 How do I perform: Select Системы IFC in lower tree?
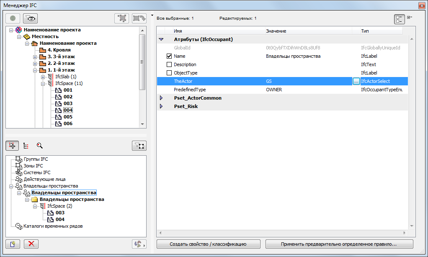click(x=37, y=172)
